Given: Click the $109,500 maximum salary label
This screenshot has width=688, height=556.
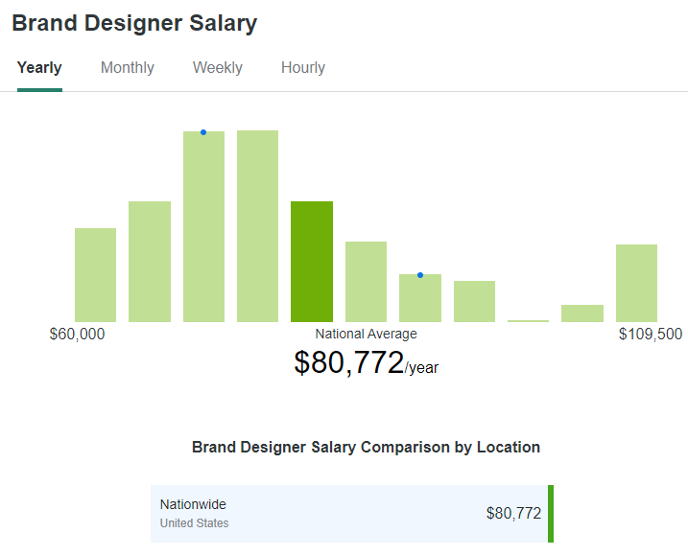Looking at the screenshot, I should (x=651, y=335).
